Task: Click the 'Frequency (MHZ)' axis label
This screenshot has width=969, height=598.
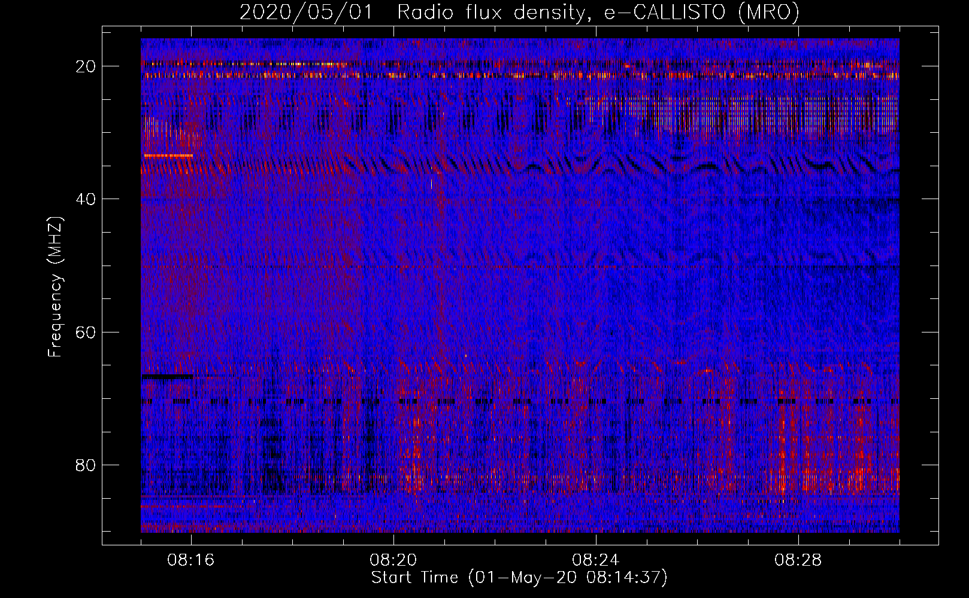Action: [55, 287]
